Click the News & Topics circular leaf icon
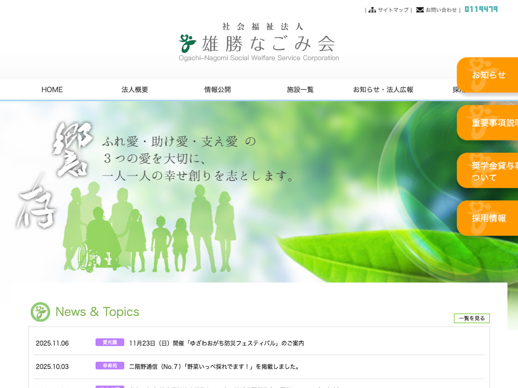Image resolution: width=518 pixels, height=388 pixels. coord(40,312)
